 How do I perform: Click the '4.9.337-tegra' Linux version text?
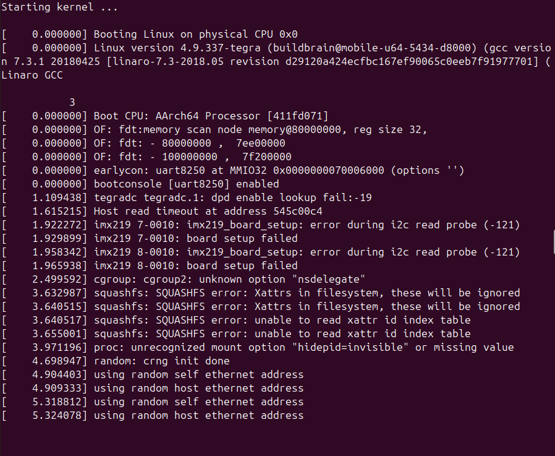(x=221, y=48)
